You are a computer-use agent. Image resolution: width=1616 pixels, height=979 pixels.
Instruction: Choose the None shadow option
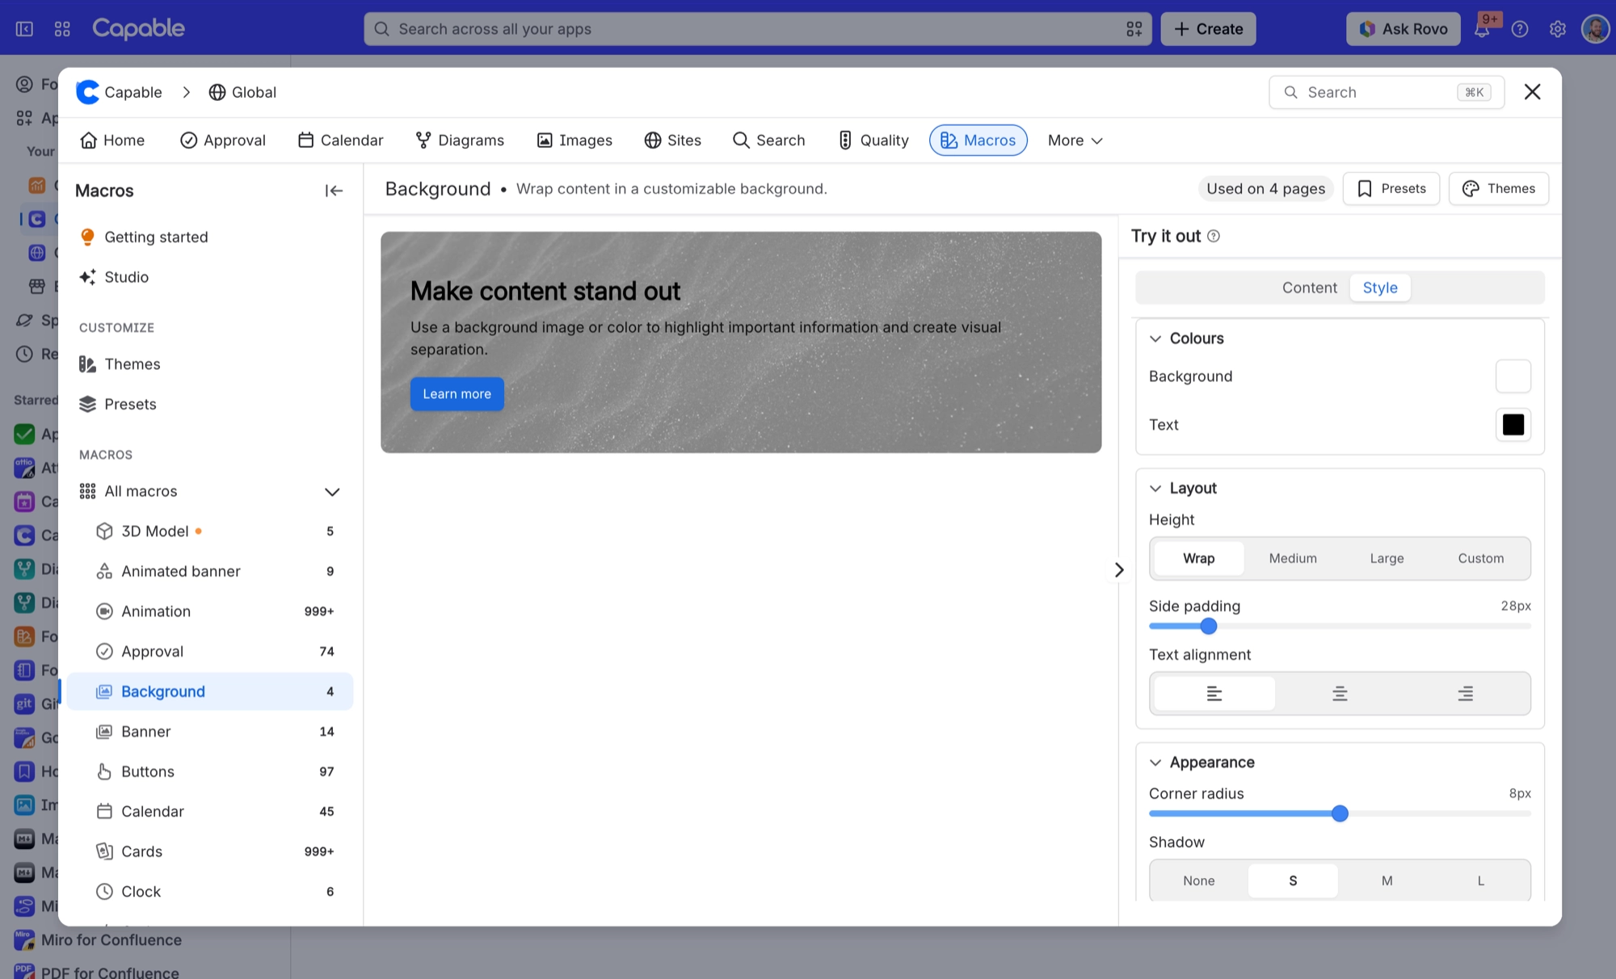point(1199,880)
